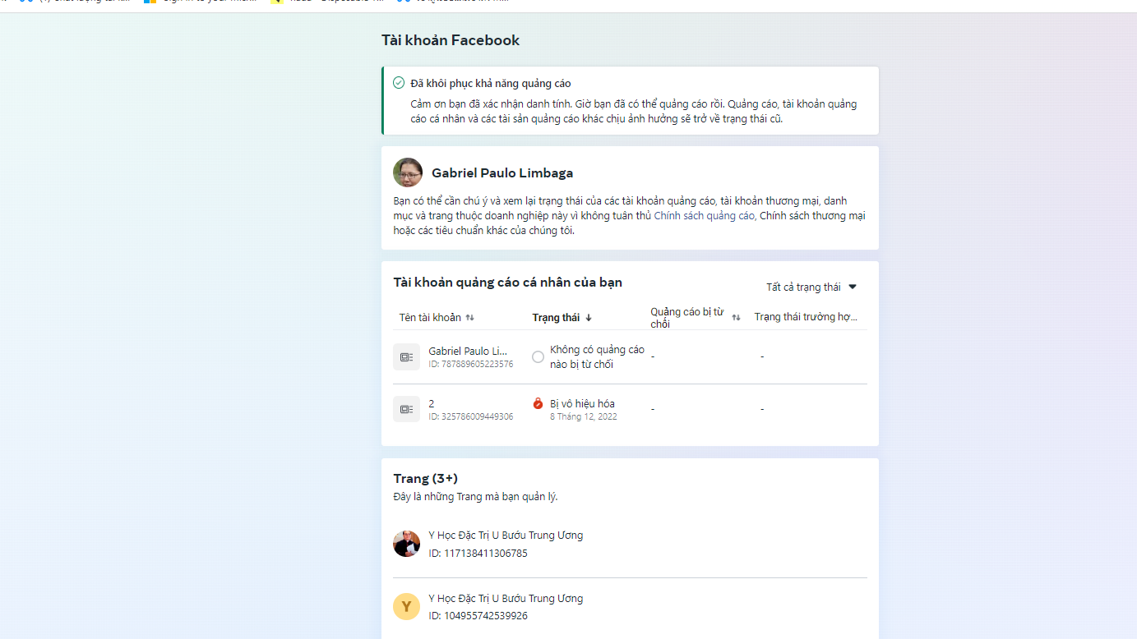The height and width of the screenshot is (639, 1137).
Task: Sort by the Quảng cáo bị từ chối column header
Action: [x=687, y=318]
